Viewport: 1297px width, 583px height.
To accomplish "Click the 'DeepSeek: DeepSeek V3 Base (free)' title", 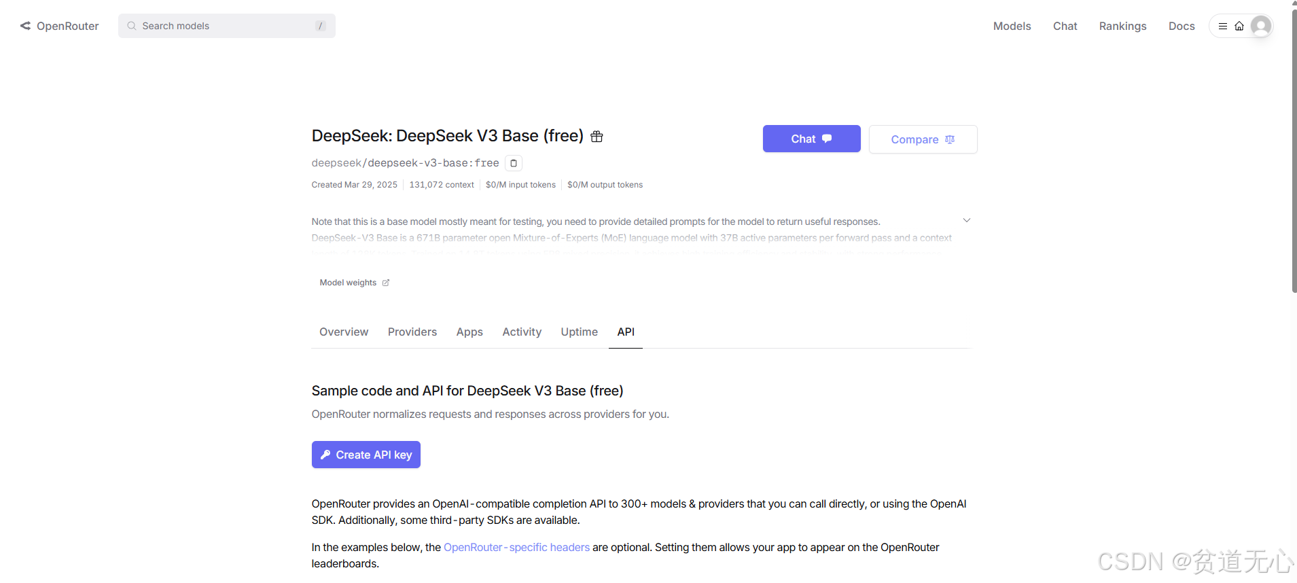I will tap(447, 136).
